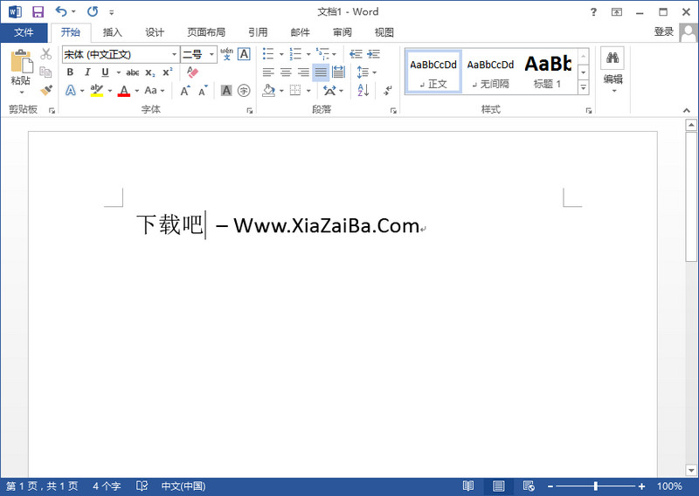699x496 pixels.
Task: Apply the 正文 Normal style
Action: point(433,72)
